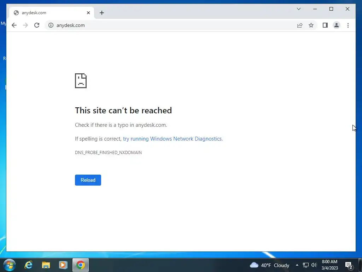
Task: View site information icon in address bar
Action: [51, 25]
